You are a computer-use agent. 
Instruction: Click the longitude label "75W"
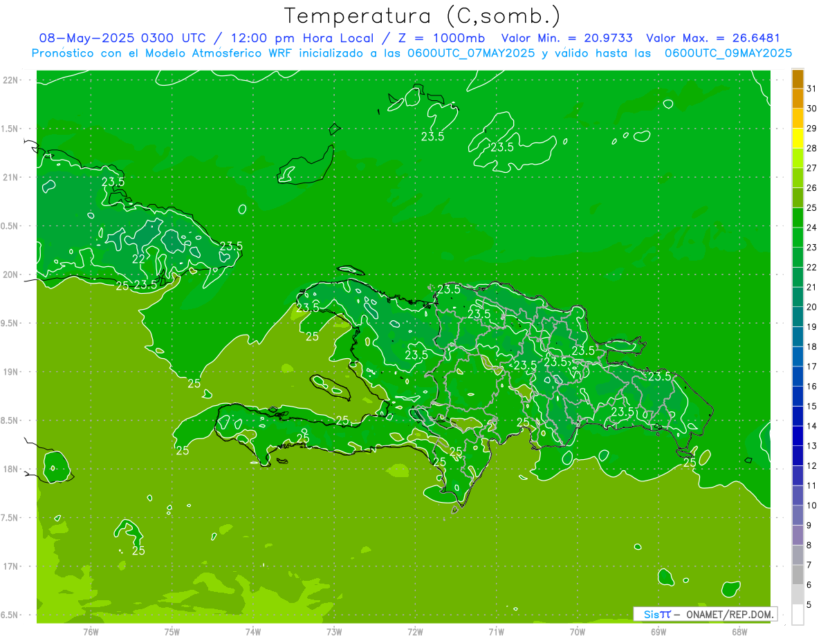[172, 631]
